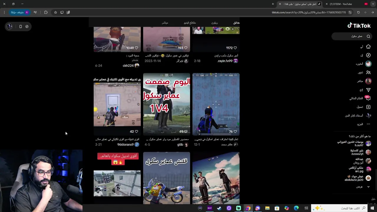Expand the suggested accounts list chevron

tap(368, 187)
